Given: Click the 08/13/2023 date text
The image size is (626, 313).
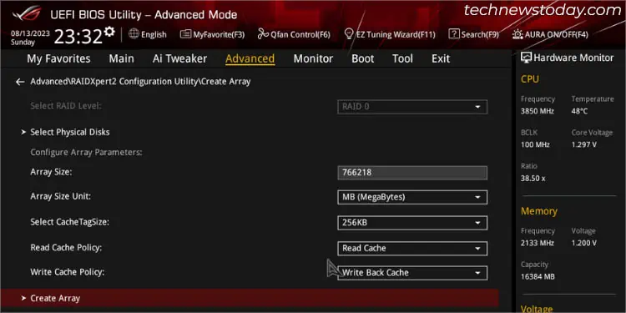Looking at the screenshot, I should [30, 33].
